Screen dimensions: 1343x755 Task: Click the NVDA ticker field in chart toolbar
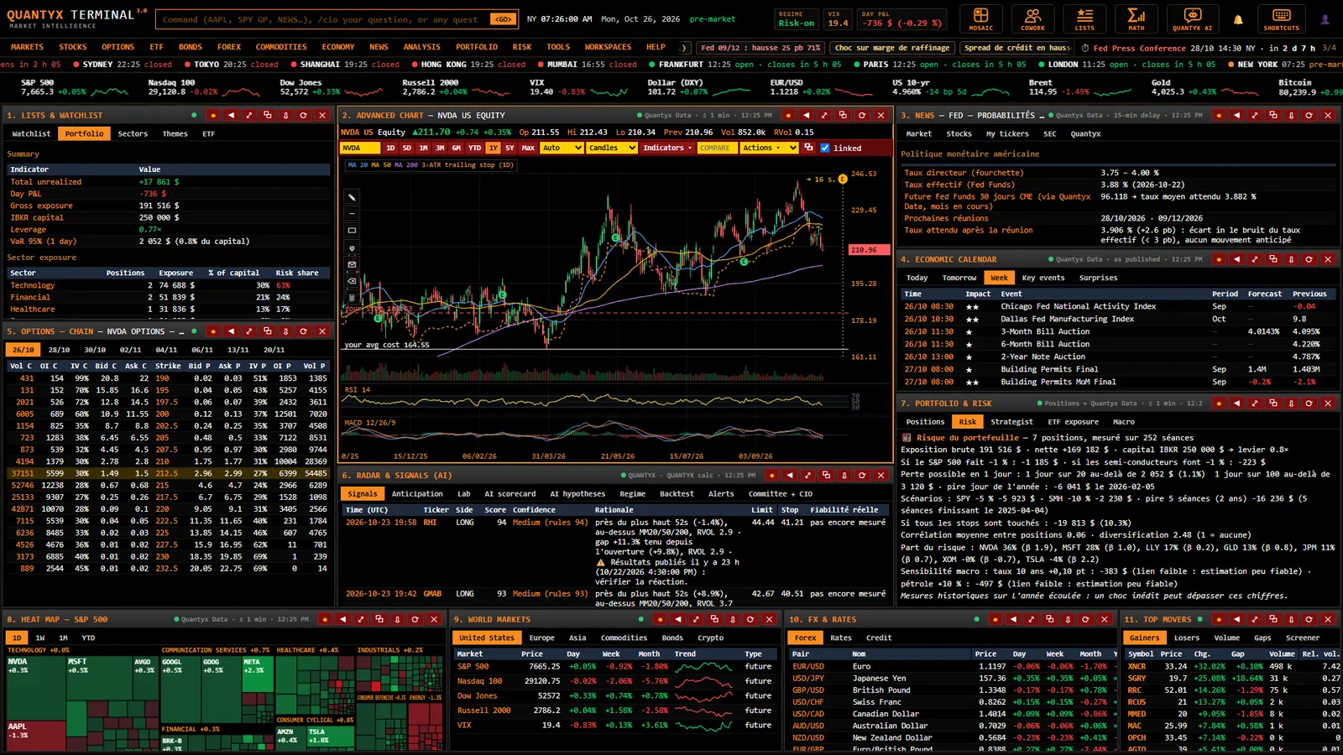point(360,148)
